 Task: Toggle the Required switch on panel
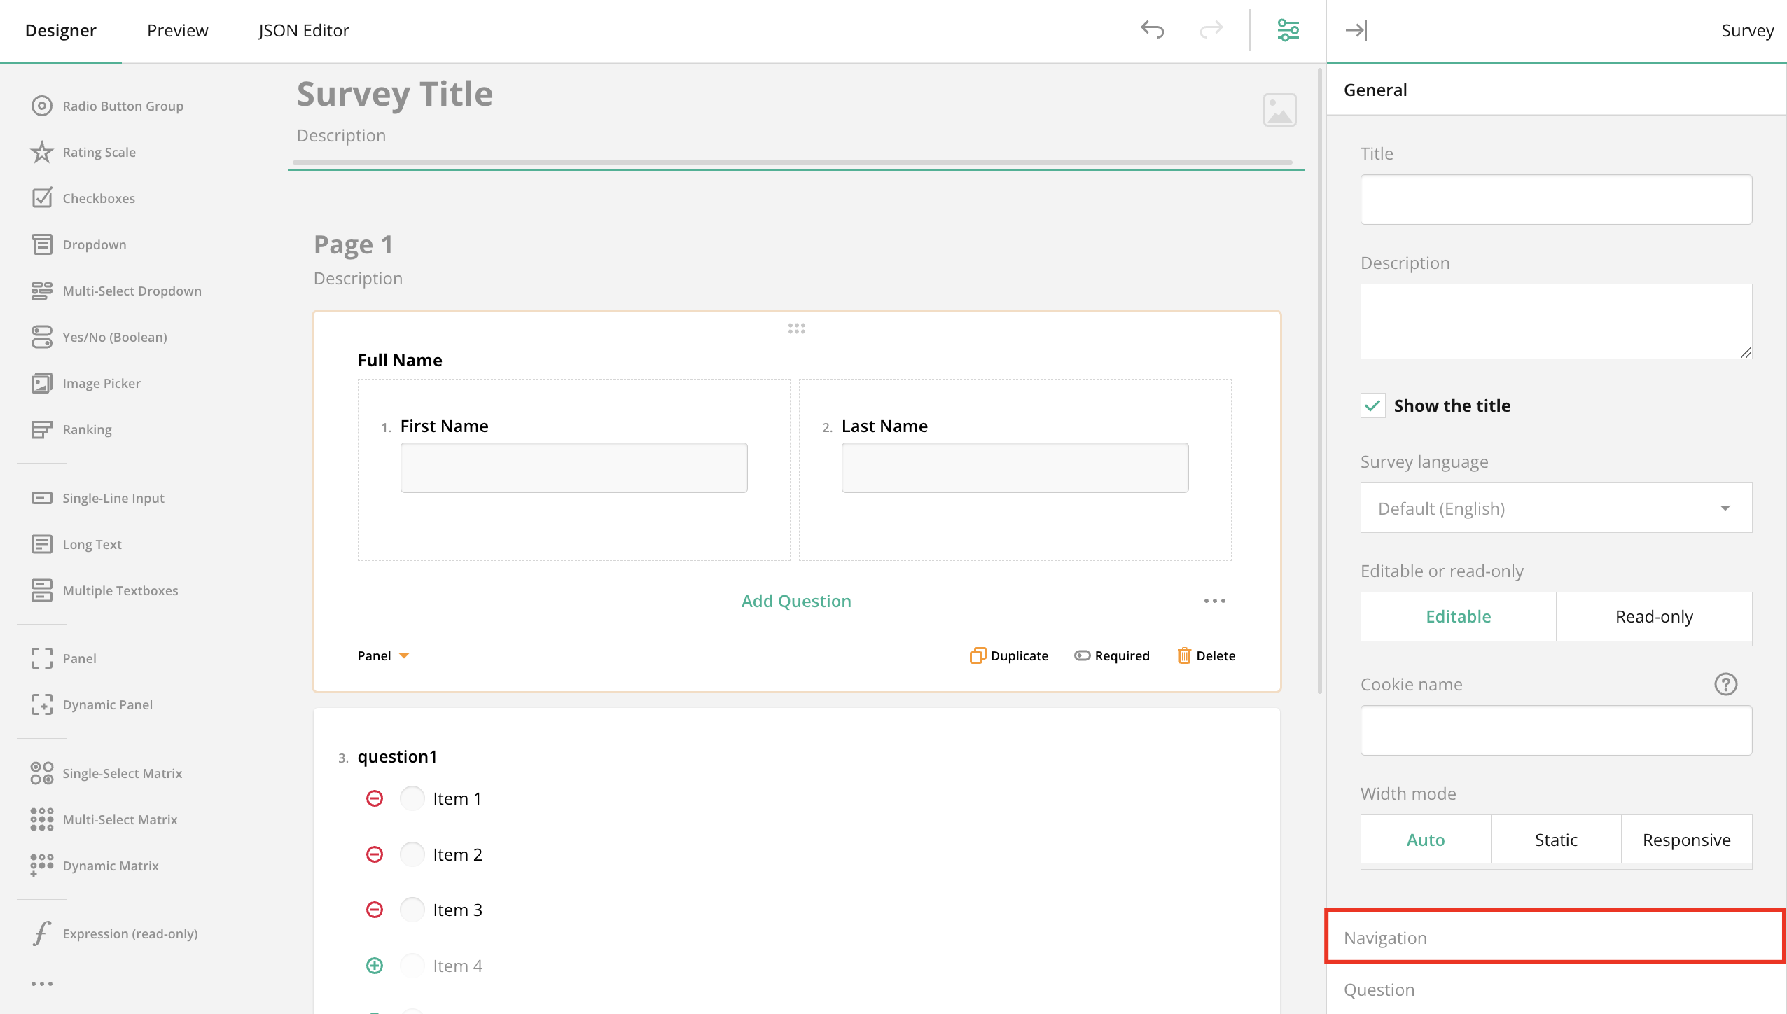(1083, 655)
